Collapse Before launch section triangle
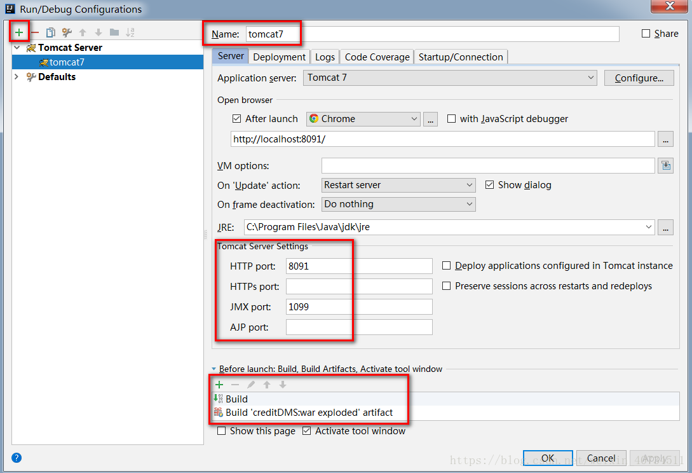Screen dimensions: 692x473 (x=214, y=369)
